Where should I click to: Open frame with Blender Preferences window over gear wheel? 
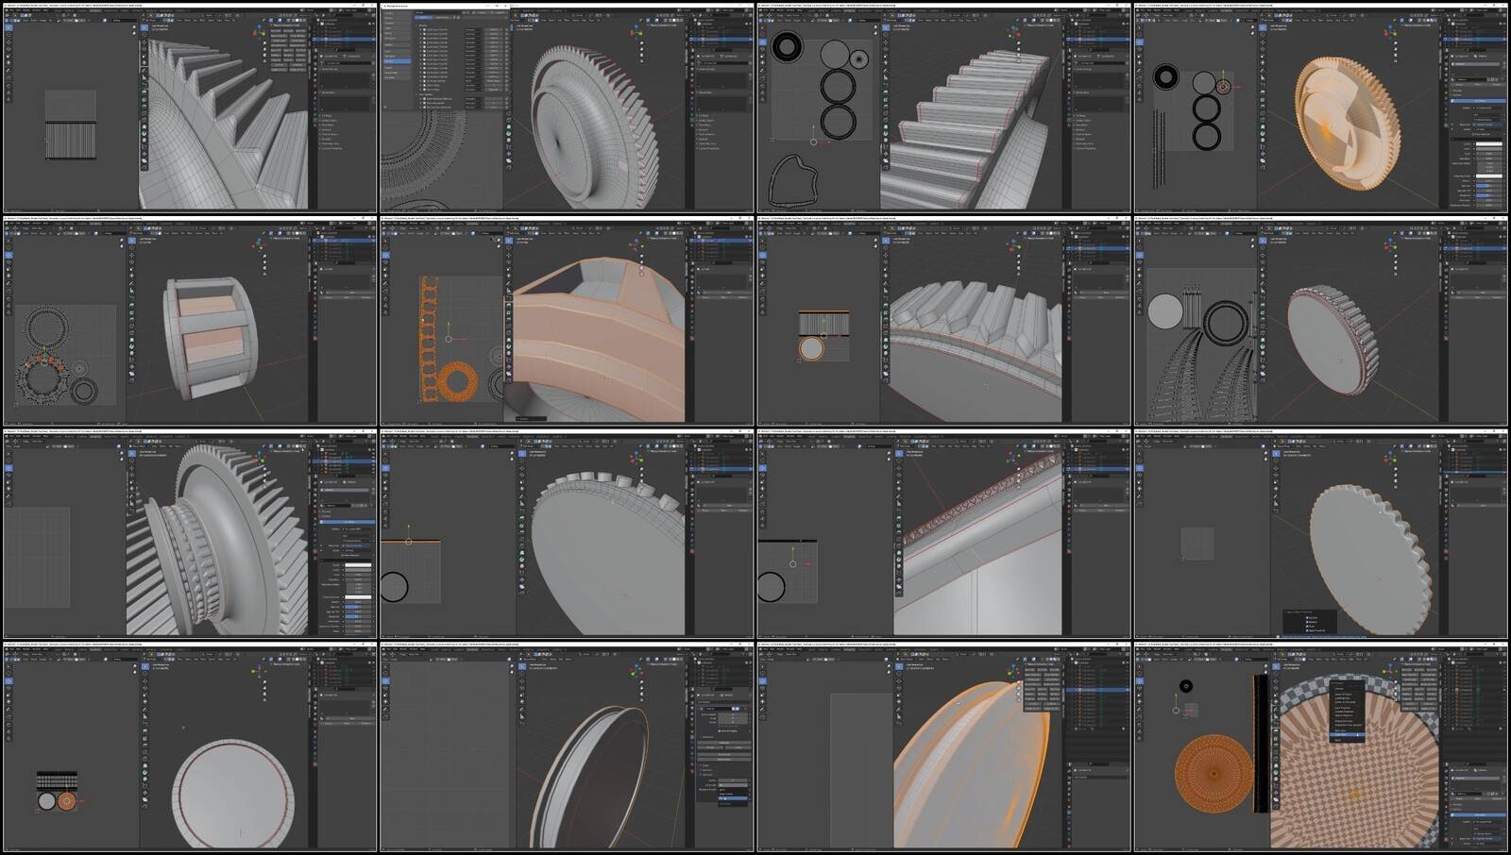(567, 108)
